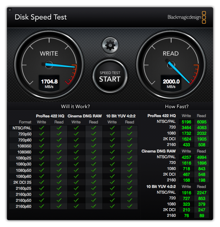Viewport: 220px width, 227px height.
Task: Click the read speed 2000.0 MB/s readout
Action: coord(171,83)
